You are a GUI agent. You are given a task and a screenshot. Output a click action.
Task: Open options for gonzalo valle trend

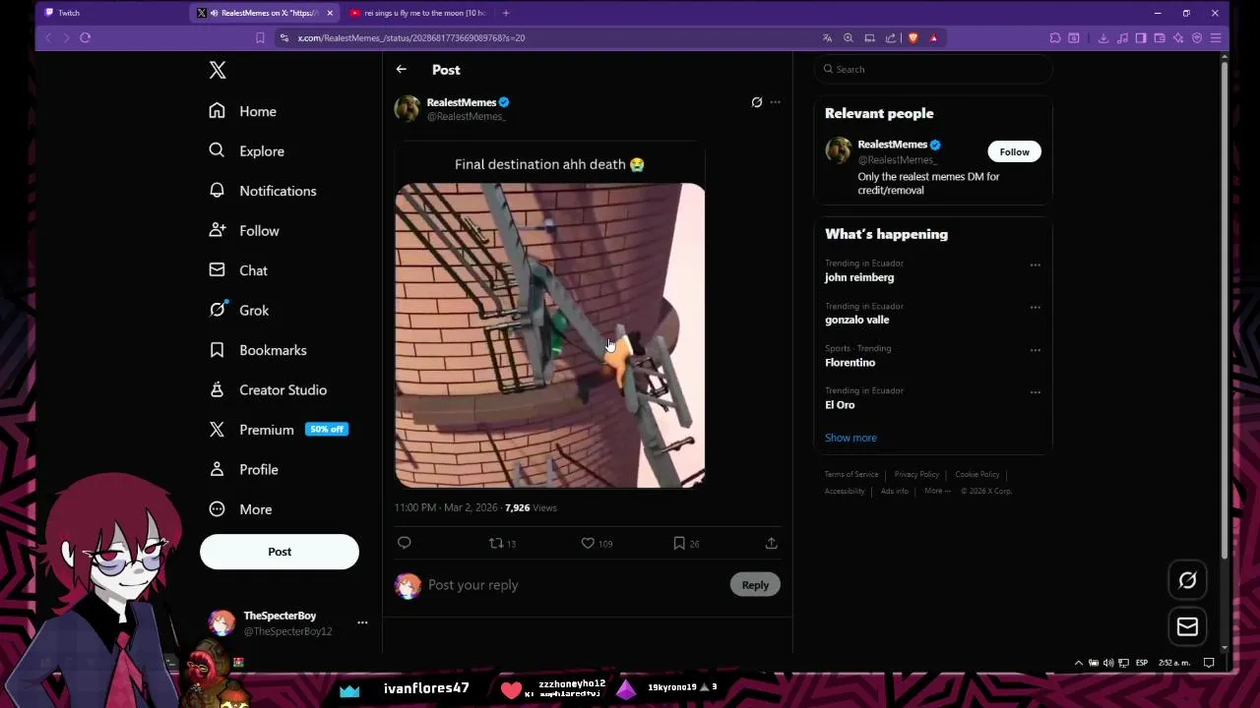1035,307
